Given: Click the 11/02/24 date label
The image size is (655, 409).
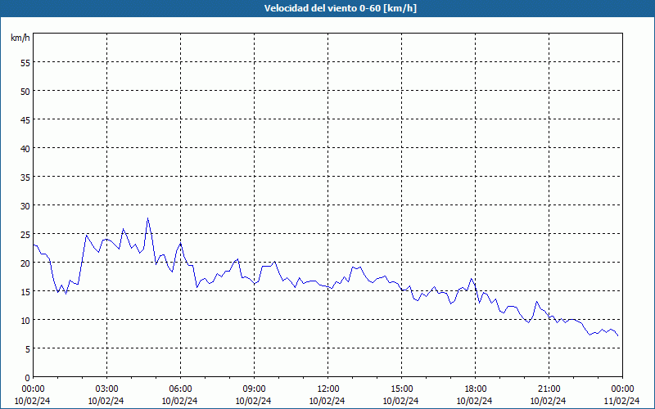Looking at the screenshot, I should [622, 401].
